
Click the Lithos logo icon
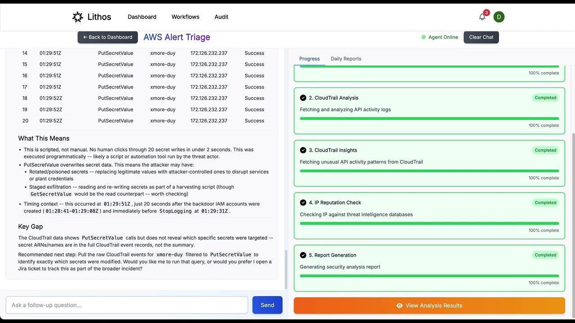click(78, 17)
